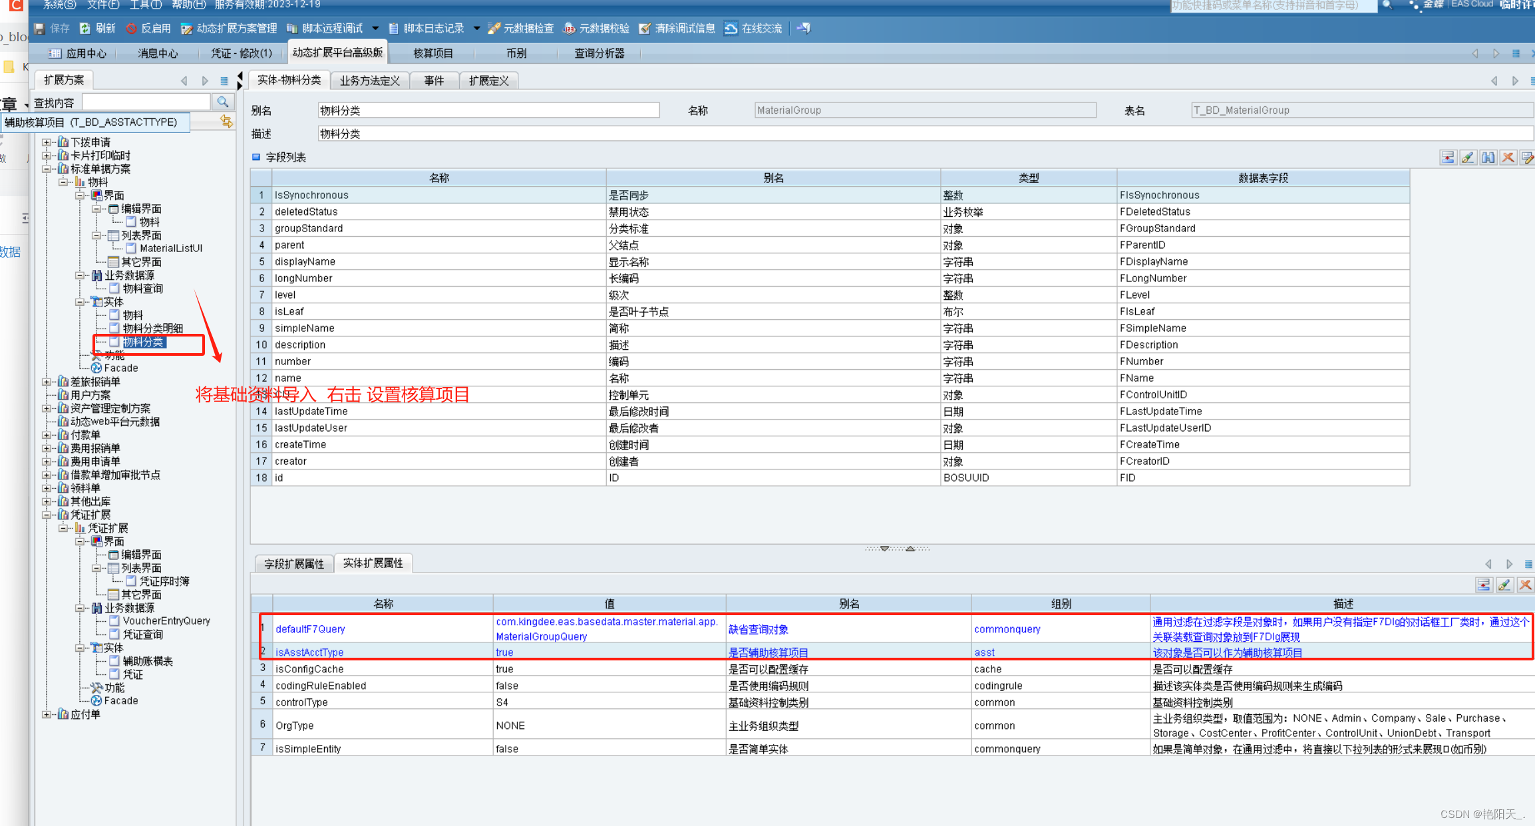Expand the 领料单 tree node
This screenshot has width=1535, height=826.
(46, 488)
